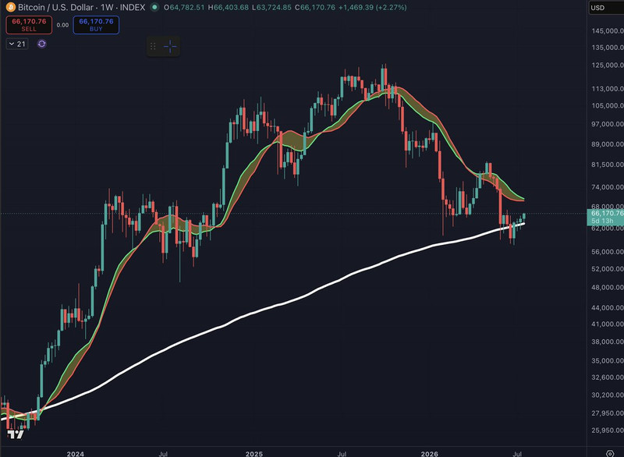Click the 89,000.00 price scale label
This screenshot has height=457, width=624.
pyautogui.click(x=608, y=144)
